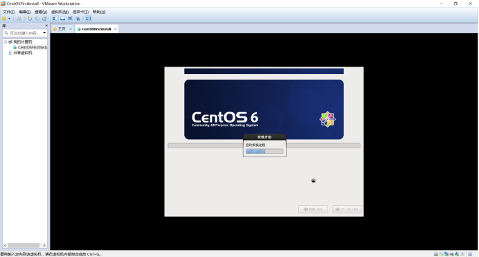
Task: Click the CentOS pinwheel logo
Action: click(x=327, y=119)
